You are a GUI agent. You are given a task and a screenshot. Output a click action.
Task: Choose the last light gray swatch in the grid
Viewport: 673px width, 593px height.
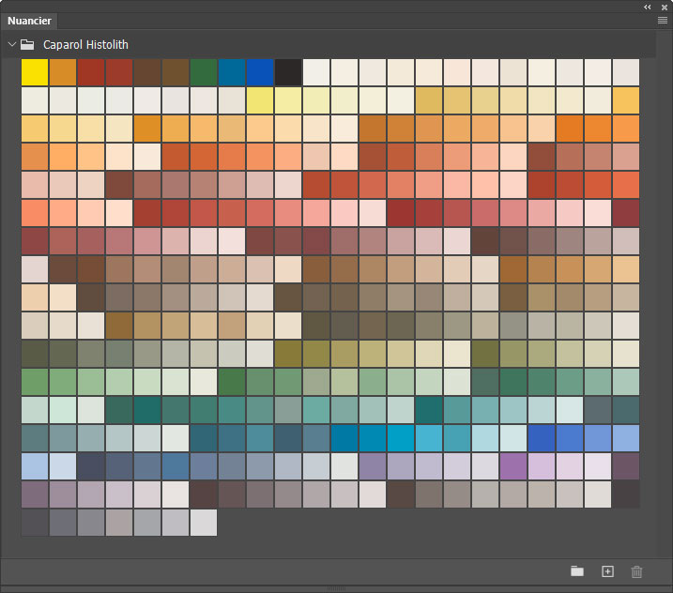[204, 523]
